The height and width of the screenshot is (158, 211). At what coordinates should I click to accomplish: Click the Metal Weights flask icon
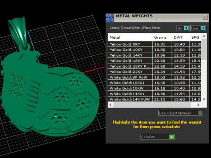110,18
